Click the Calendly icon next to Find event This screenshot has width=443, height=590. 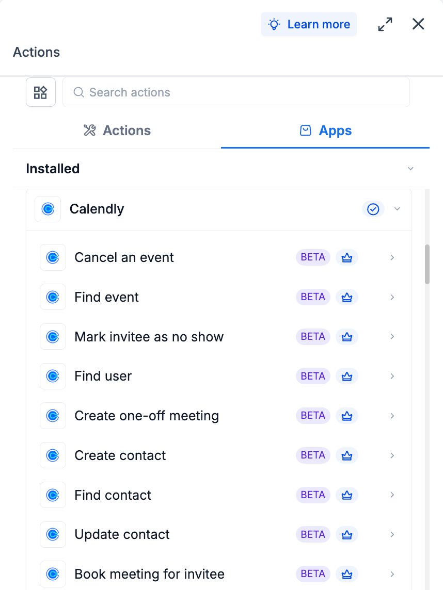[53, 297]
